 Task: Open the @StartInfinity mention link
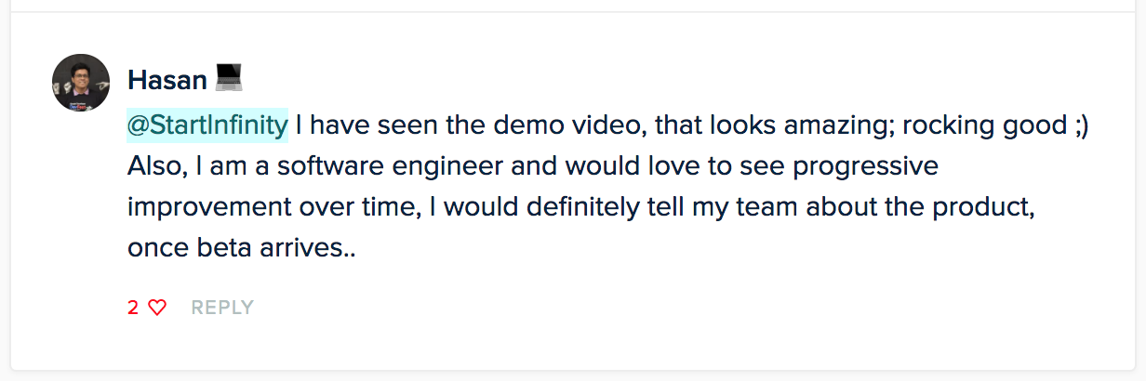click(x=207, y=125)
